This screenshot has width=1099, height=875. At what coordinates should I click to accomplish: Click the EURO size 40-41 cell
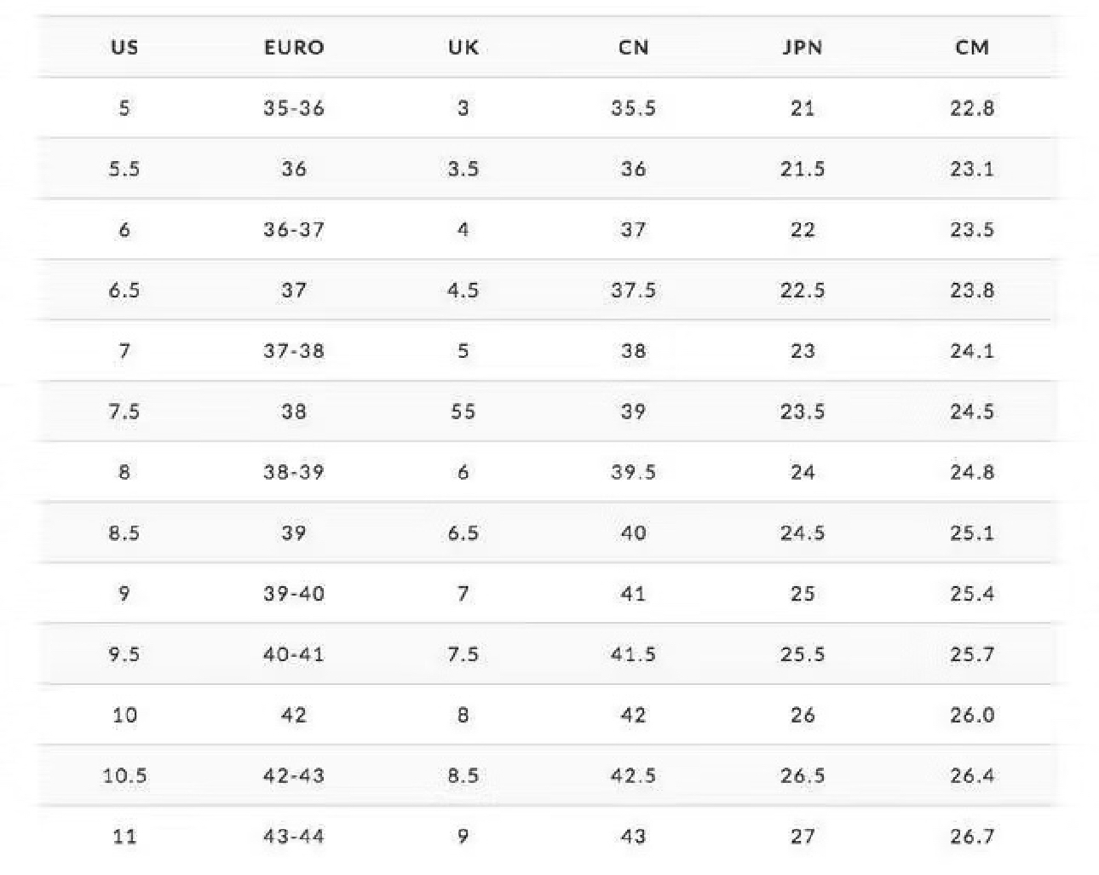tap(294, 654)
